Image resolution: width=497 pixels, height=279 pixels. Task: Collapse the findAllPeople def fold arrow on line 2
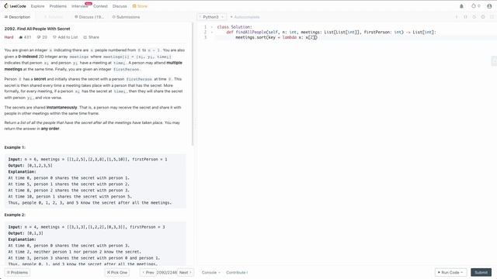pyautogui.click(x=212, y=33)
